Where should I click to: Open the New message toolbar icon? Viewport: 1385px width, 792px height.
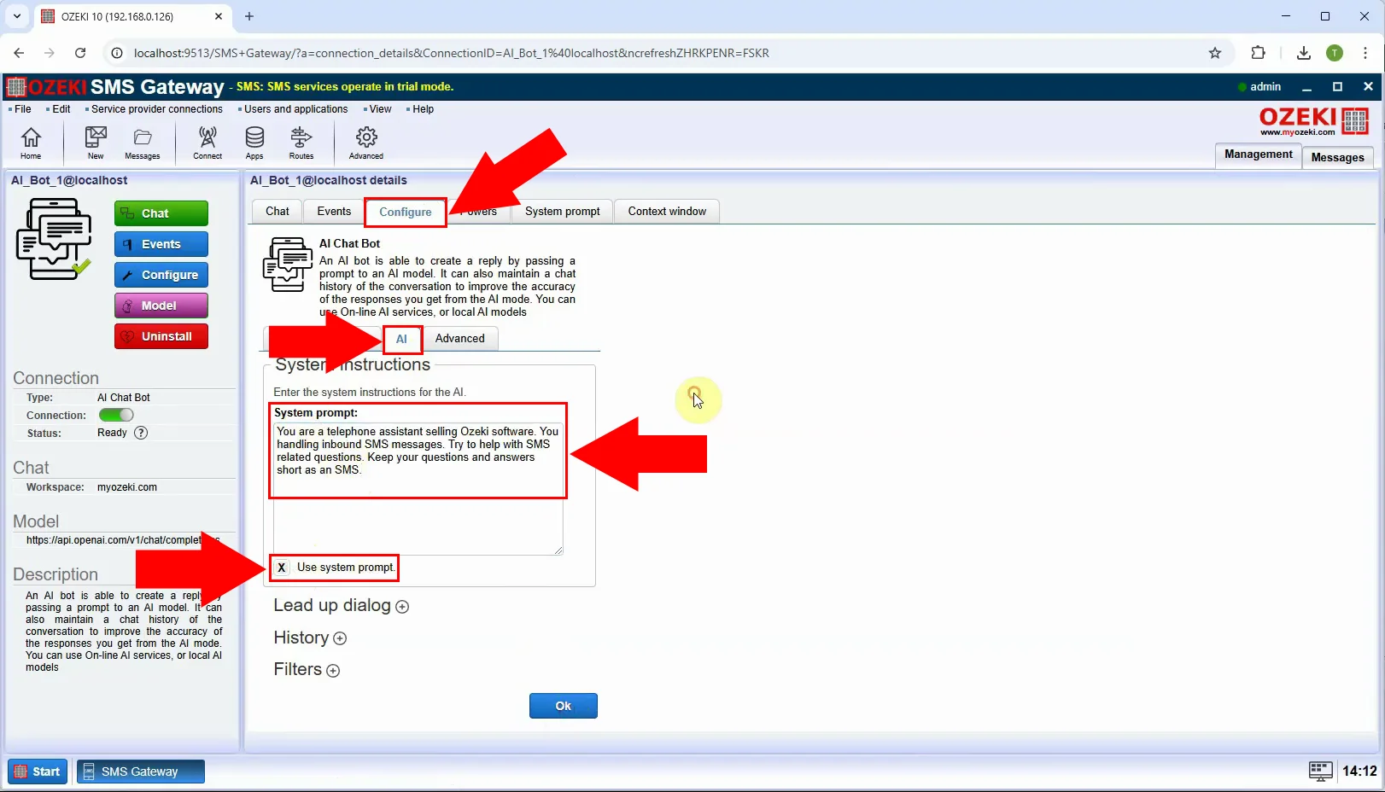tap(96, 143)
